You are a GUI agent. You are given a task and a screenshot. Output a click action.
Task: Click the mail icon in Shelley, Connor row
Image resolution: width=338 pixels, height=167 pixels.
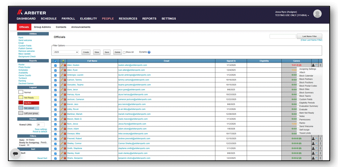[x=316, y=144]
